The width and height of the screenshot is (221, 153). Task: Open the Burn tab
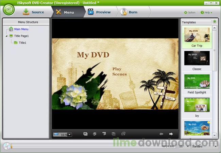click(x=129, y=12)
